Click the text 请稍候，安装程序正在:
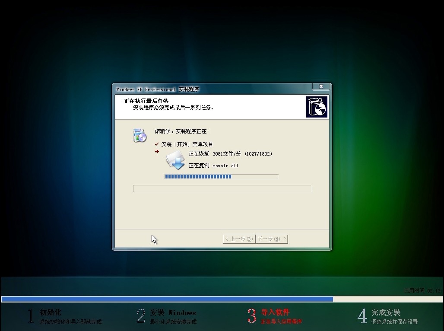 coord(182,131)
